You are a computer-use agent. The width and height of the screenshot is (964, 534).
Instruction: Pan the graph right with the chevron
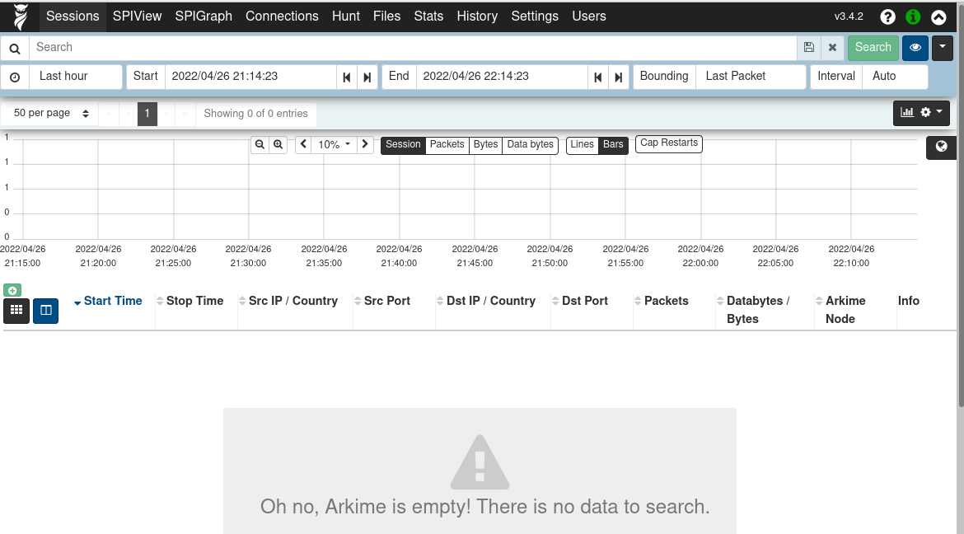[364, 144]
